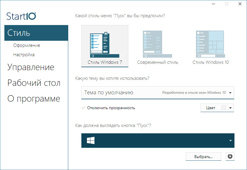Switch to the О программе section
Image resolution: width=247 pixels, height=170 pixels.
click(x=33, y=98)
